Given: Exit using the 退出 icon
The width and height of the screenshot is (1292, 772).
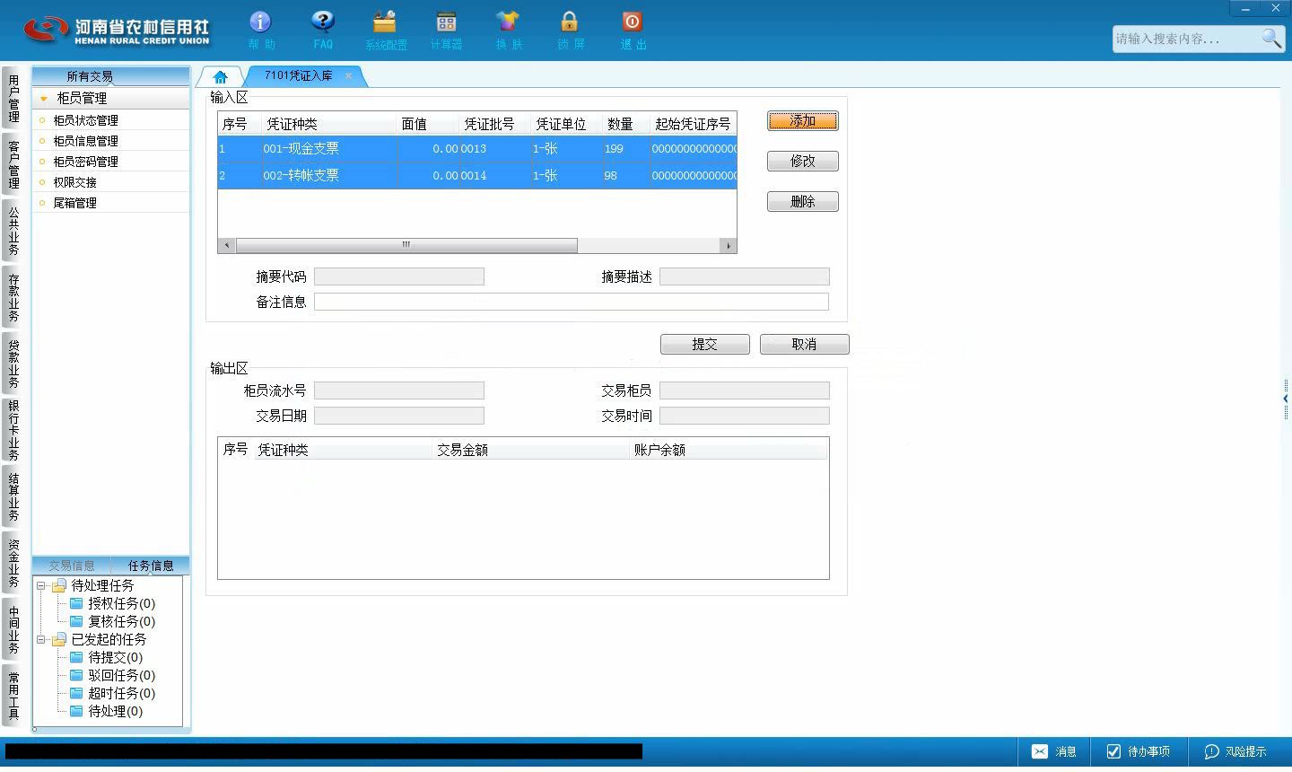Looking at the screenshot, I should tap(632, 31).
